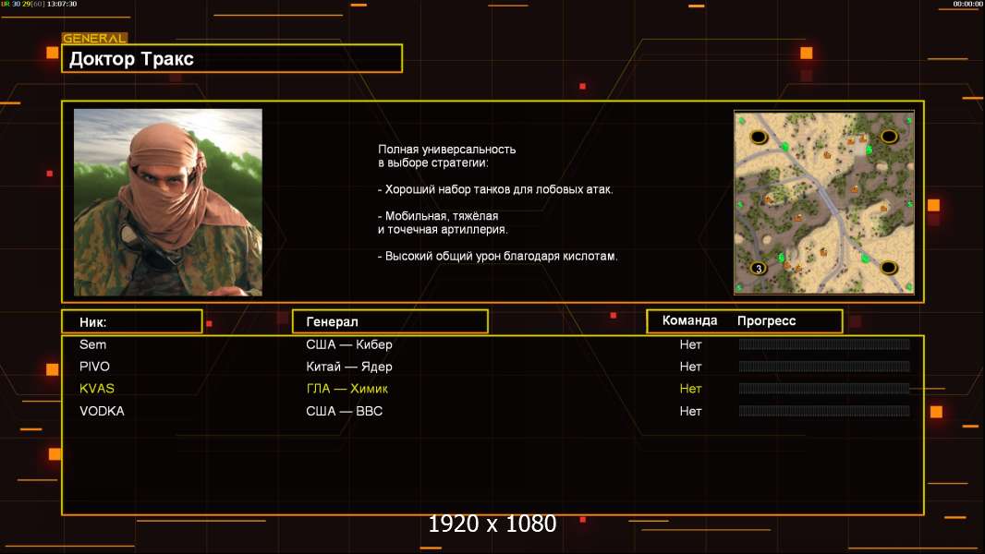Select player nickname PIVO
This screenshot has height=554, width=985.
(x=94, y=367)
